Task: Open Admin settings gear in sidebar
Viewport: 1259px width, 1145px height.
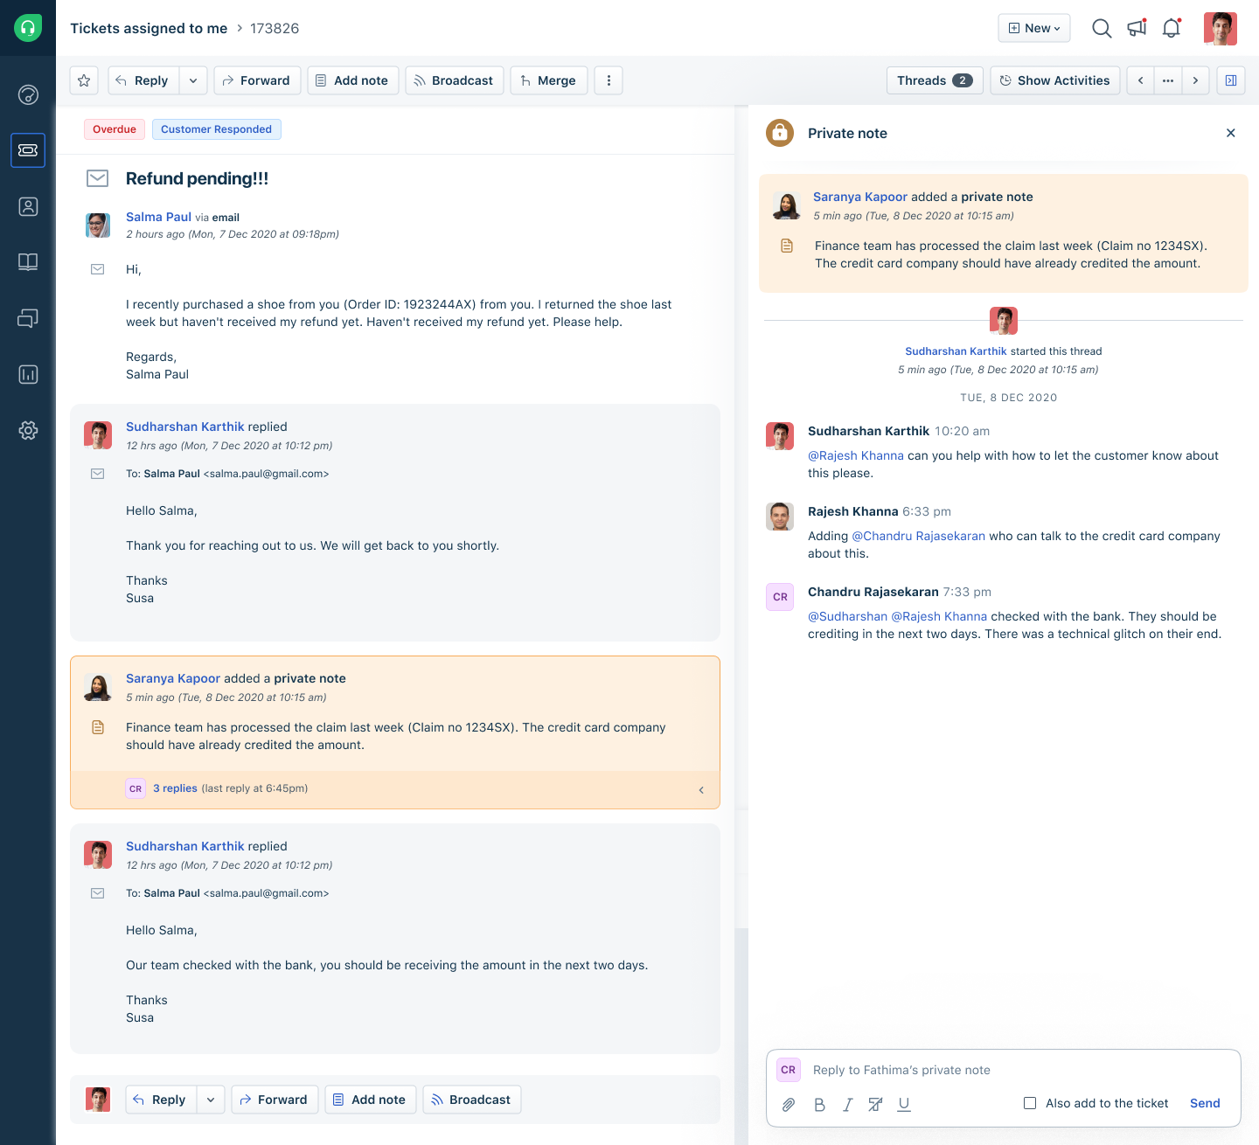Action: pyautogui.click(x=28, y=430)
